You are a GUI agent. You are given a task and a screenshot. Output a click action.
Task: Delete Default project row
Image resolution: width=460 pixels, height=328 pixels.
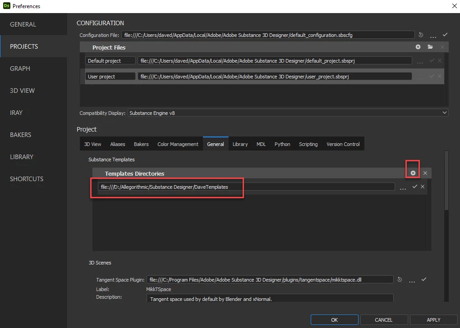439,60
